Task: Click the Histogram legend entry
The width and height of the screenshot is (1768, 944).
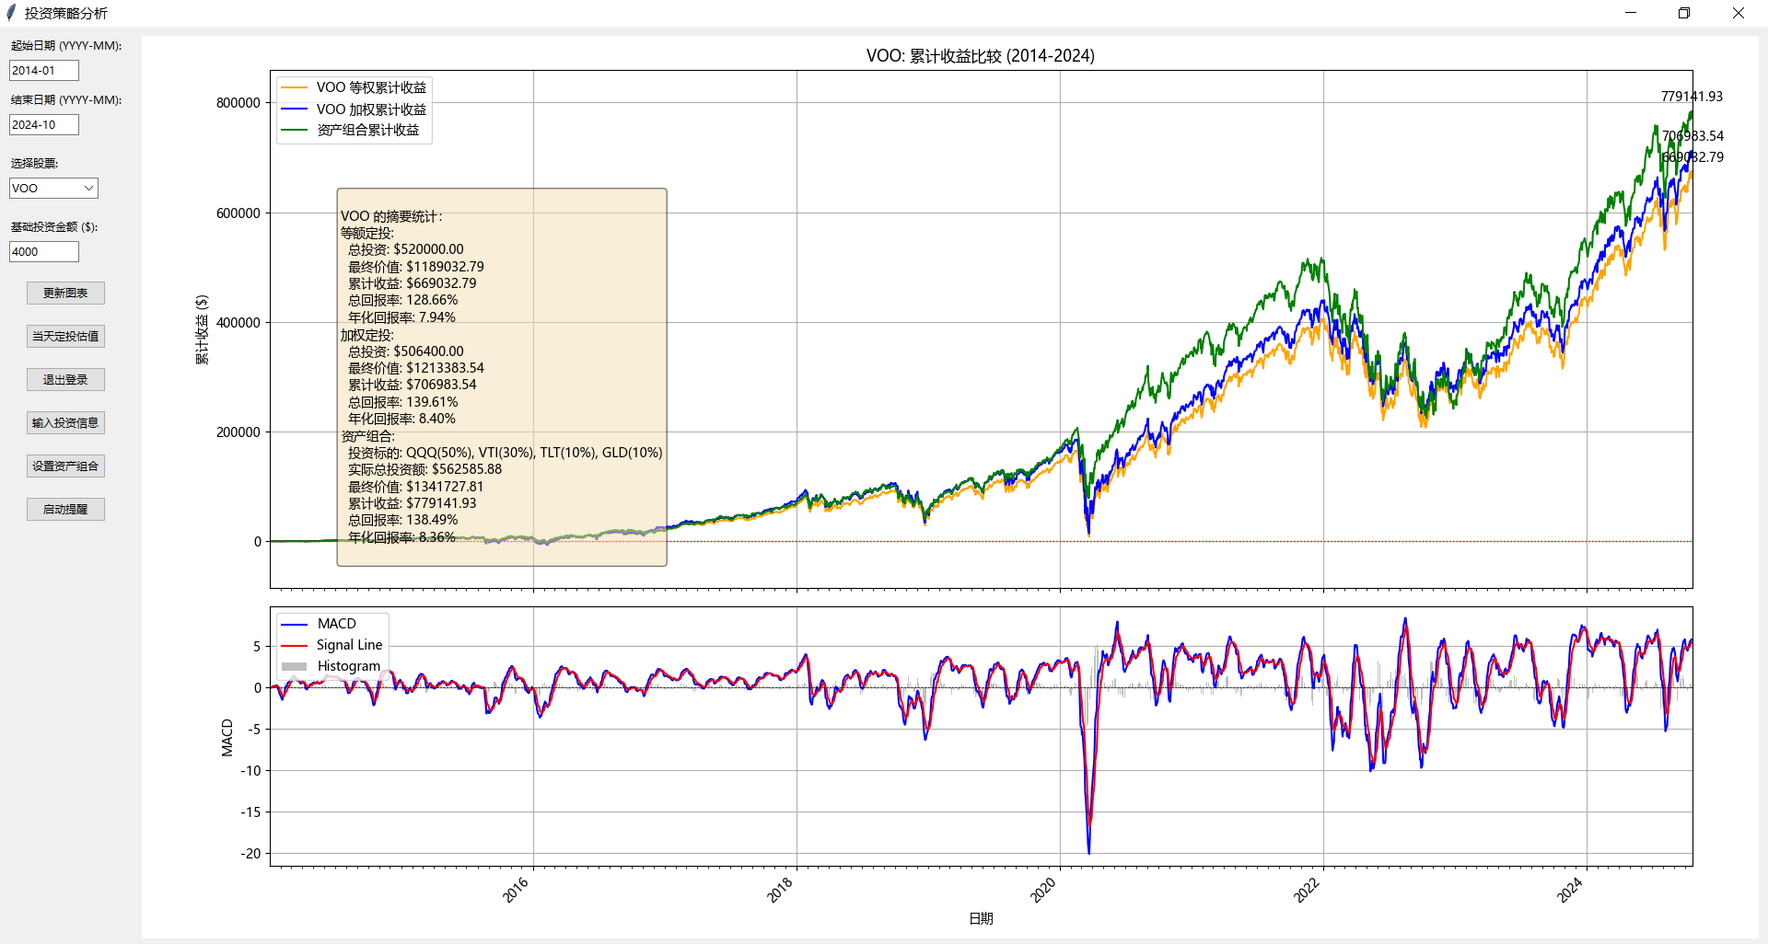Action: point(331,666)
